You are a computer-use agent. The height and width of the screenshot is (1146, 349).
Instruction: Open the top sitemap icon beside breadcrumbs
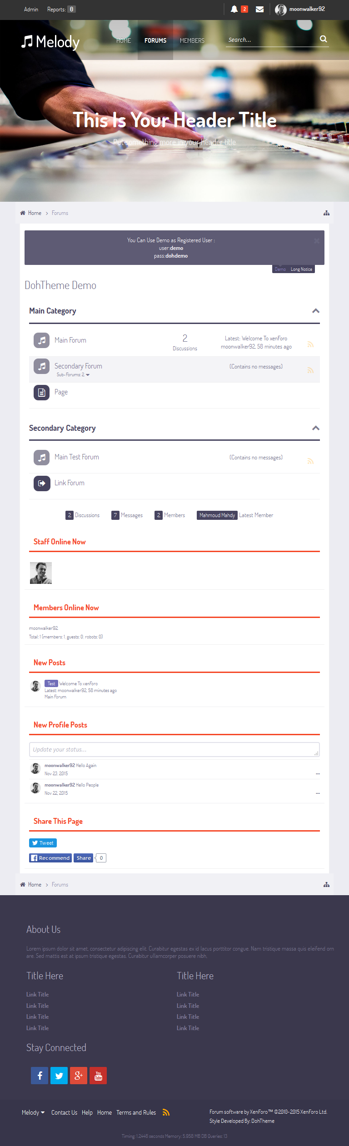(326, 213)
